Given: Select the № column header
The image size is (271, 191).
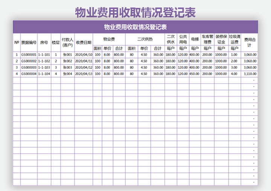Looking at the screenshot, I should 17,42.
